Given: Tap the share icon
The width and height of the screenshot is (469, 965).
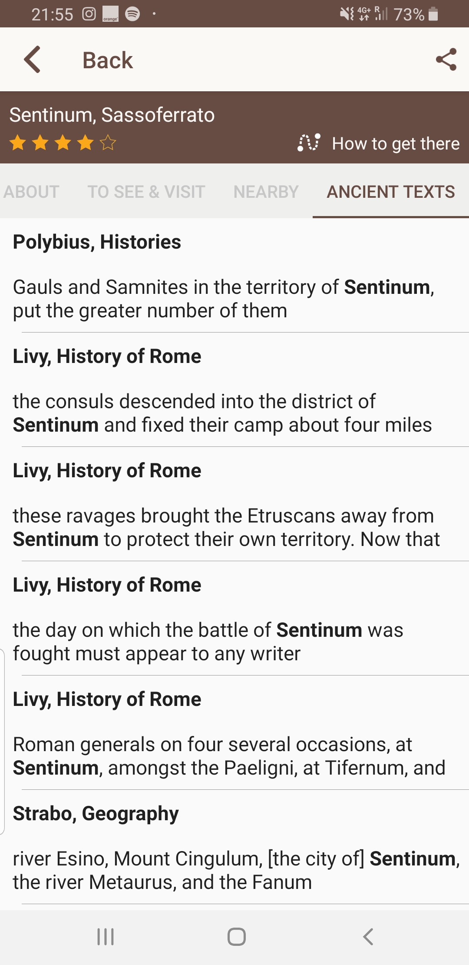Looking at the screenshot, I should click(446, 60).
